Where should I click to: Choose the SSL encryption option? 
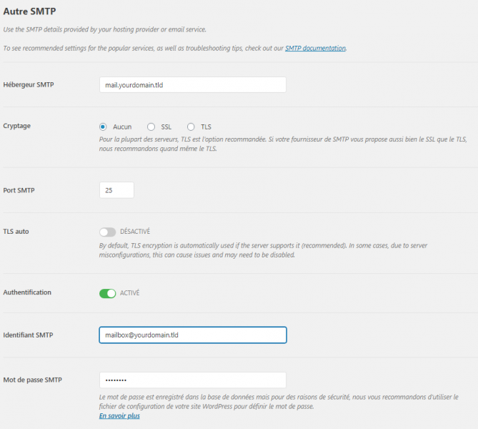click(151, 127)
